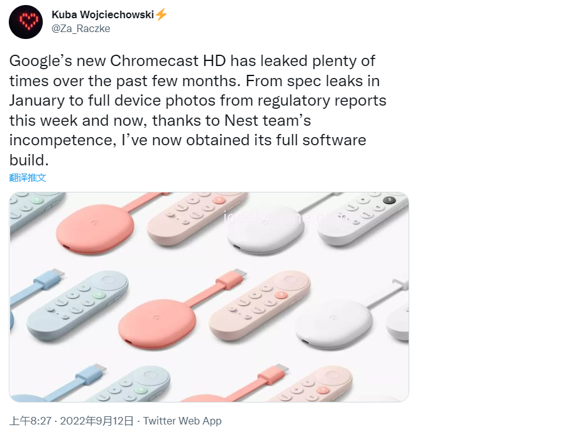Click the word "January" in the tweet text
The height and width of the screenshot is (427, 562).
click(37, 100)
